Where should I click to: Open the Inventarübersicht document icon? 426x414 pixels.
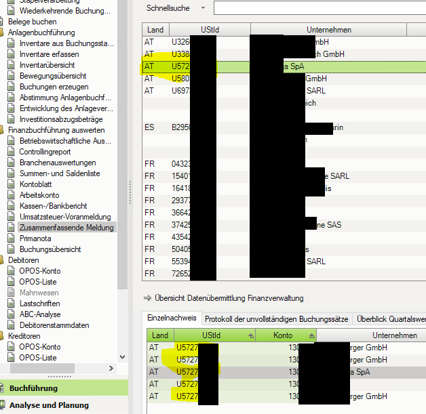[x=13, y=66]
